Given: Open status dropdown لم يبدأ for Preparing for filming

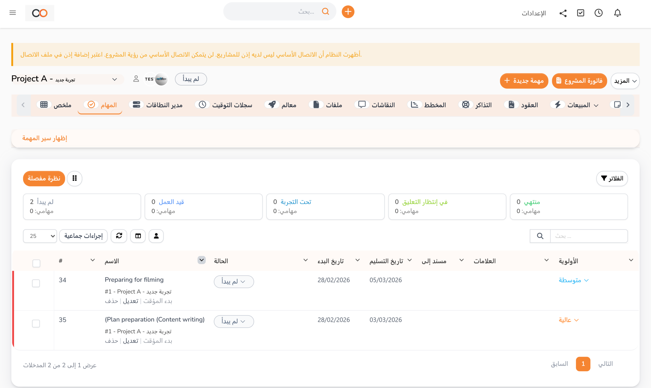Looking at the screenshot, I should [234, 282].
